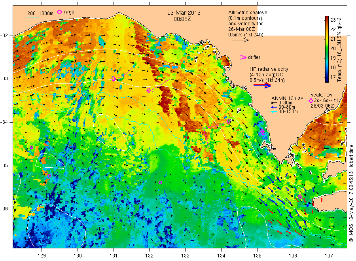Image resolution: width=356 pixels, height=261 pixels.
Task: Click the temperature color bar at 20
Action: (327, 48)
